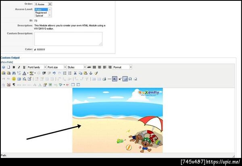Image resolution: width=242 pixels, height=166 pixels.
Task: Apply the highlight background color icon
Action: [x=31, y=73]
